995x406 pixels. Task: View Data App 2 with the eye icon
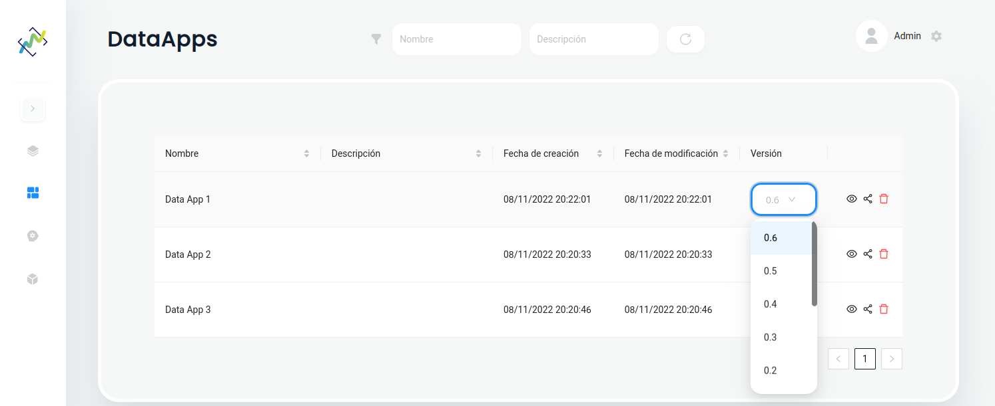[851, 254]
